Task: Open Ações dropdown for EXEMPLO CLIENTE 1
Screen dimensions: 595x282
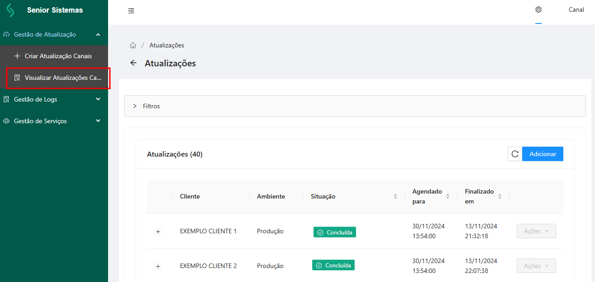Action: (x=536, y=231)
